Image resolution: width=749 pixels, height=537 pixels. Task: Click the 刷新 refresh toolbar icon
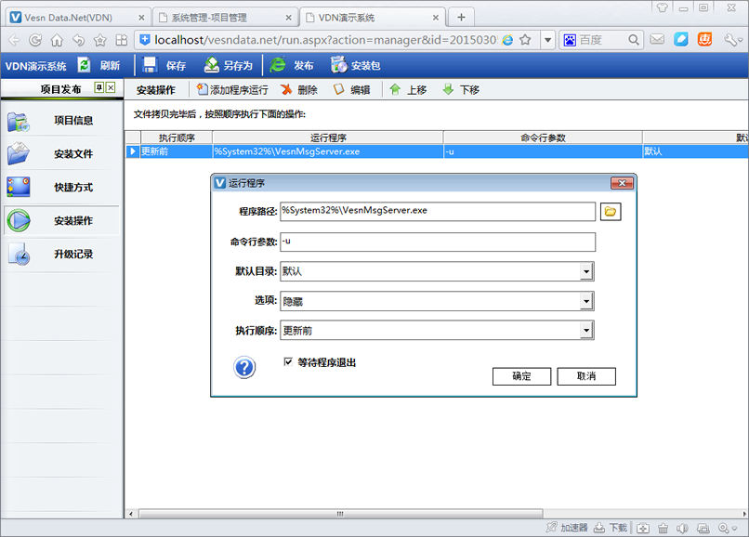(x=85, y=65)
